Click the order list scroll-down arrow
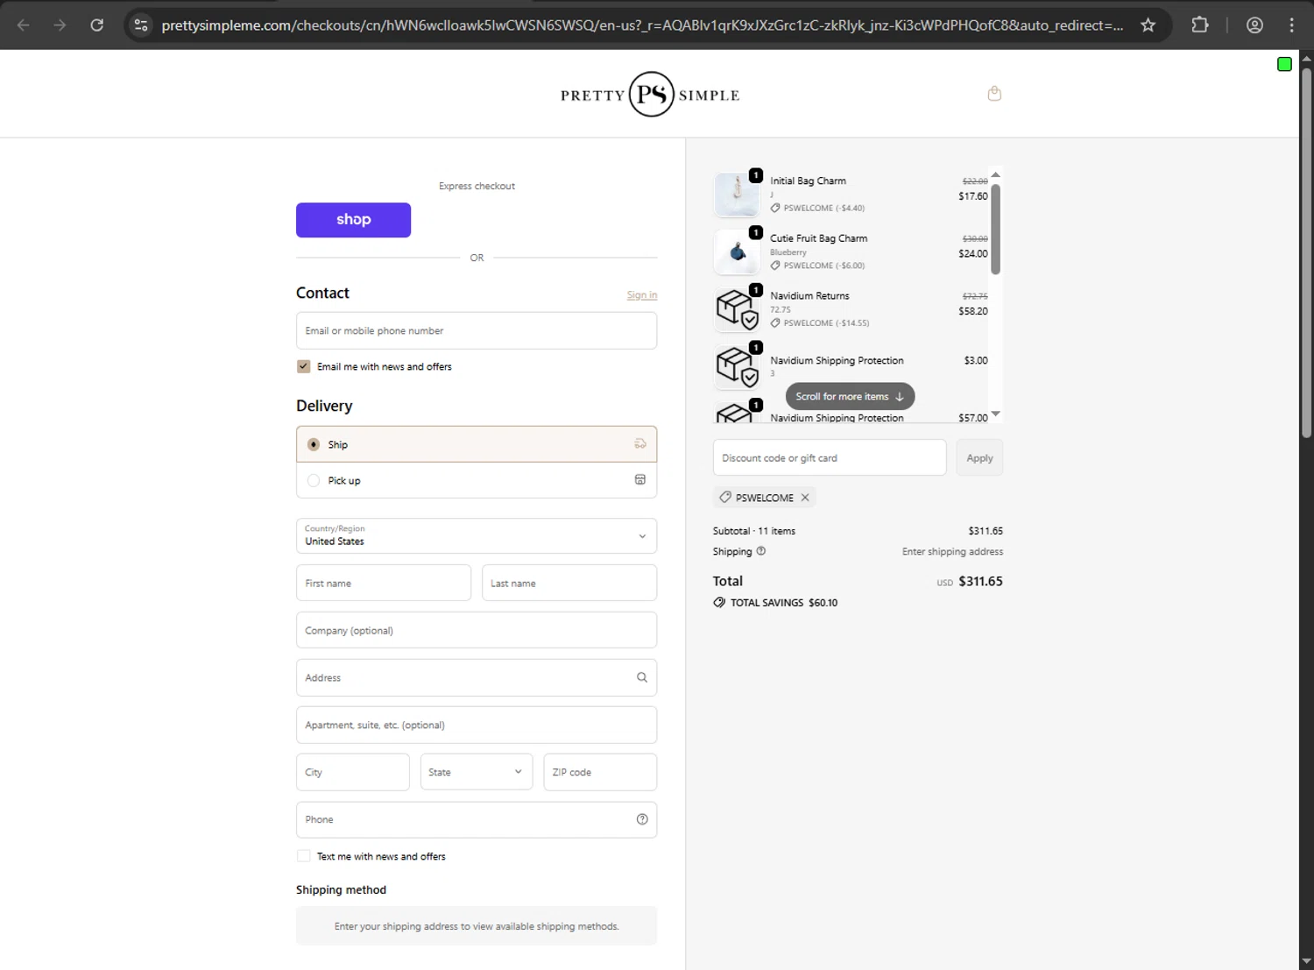 click(995, 414)
